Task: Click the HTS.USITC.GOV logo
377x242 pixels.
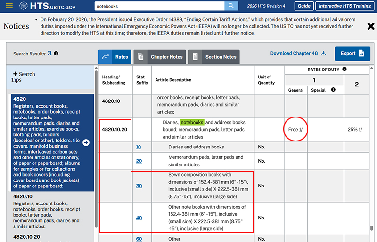Action: [x=47, y=7]
